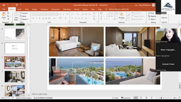The image size is (181, 102).
Task: Click the Replace button
Action: click(x=153, y=16)
